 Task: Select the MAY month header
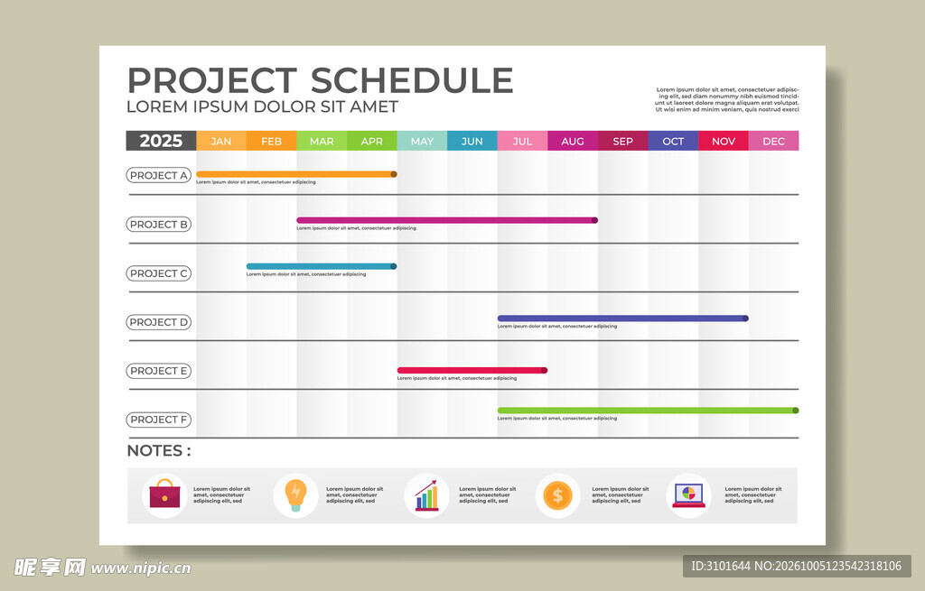coord(422,141)
